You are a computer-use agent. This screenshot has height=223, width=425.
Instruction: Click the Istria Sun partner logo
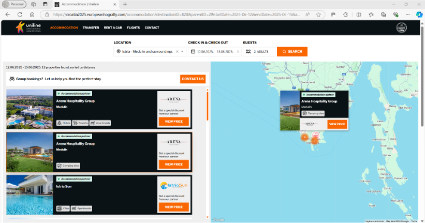coord(174,186)
